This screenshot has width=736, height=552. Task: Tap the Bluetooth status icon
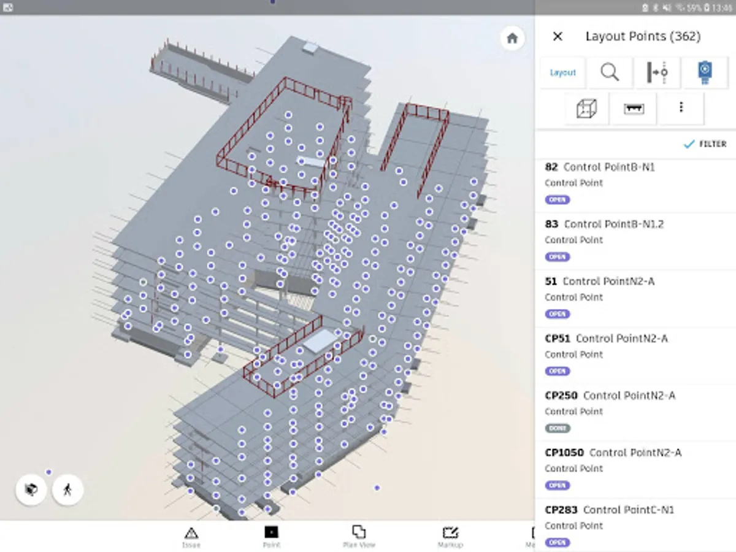tap(654, 8)
